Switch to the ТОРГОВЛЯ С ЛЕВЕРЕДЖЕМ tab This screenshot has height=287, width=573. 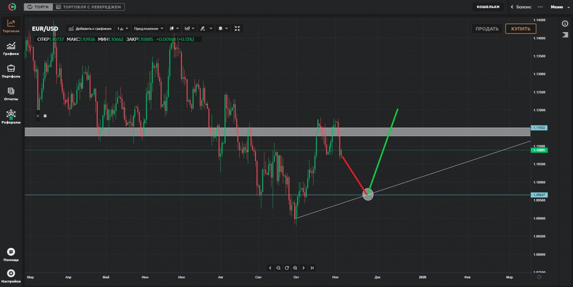[89, 6]
